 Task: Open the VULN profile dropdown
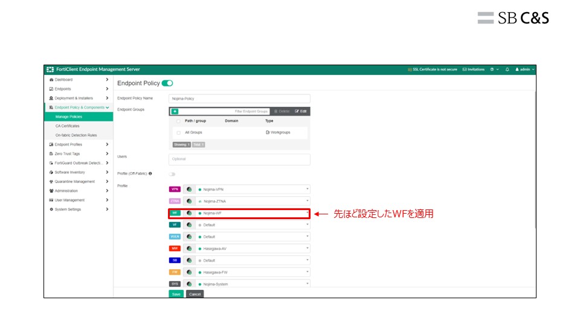[x=253, y=237]
